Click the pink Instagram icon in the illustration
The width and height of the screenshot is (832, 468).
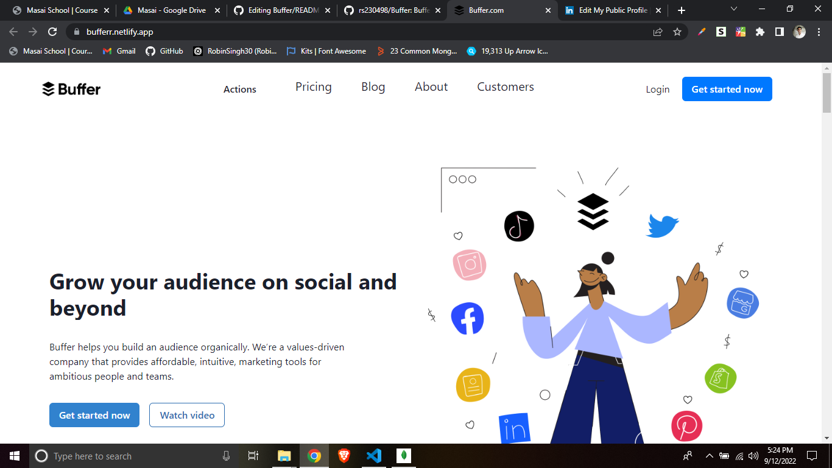pos(470,264)
